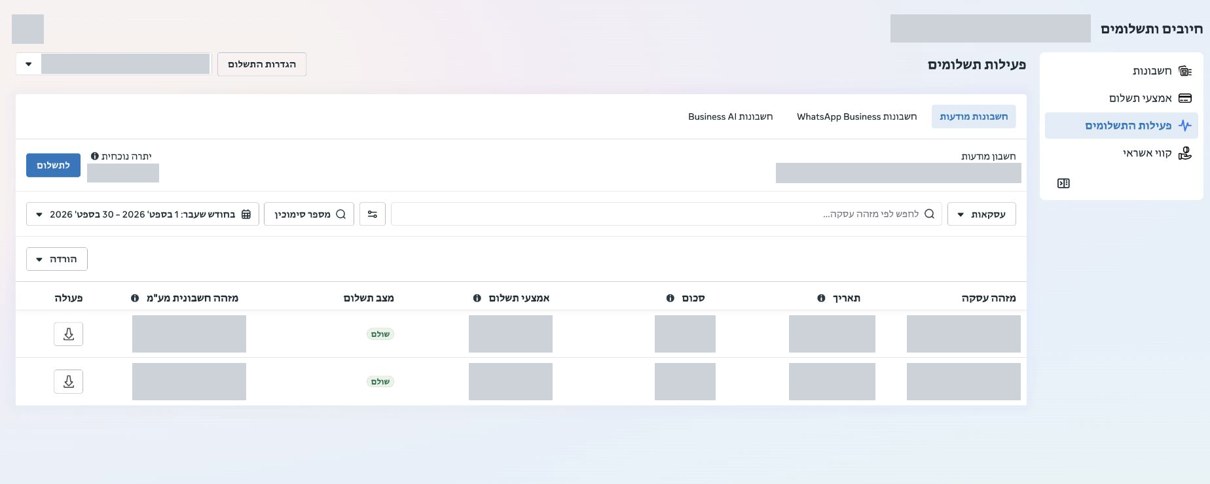Open קווי אשראי in the sidebar

(x=1121, y=153)
